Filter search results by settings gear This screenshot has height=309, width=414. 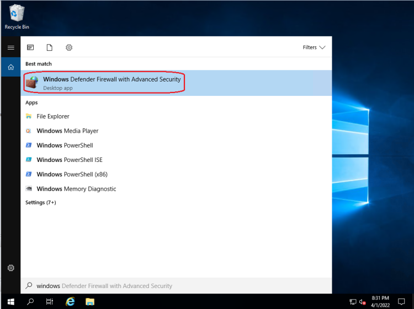[x=69, y=47]
